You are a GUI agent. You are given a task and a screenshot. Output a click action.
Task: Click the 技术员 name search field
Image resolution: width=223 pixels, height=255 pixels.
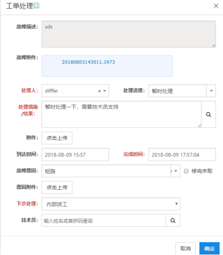click(x=104, y=221)
